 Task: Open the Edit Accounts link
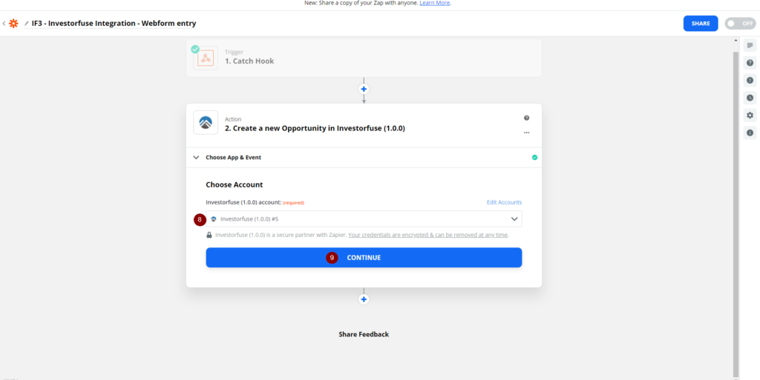(x=504, y=202)
